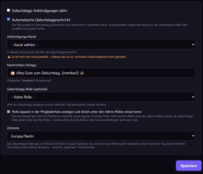The image size is (203, 174).
Task: Toggle Rolle separat in der Mitgliederliste checkbox
Action: coord(8,112)
